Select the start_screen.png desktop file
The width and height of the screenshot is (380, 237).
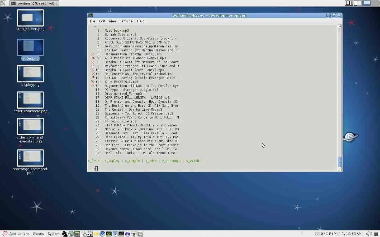(30, 20)
